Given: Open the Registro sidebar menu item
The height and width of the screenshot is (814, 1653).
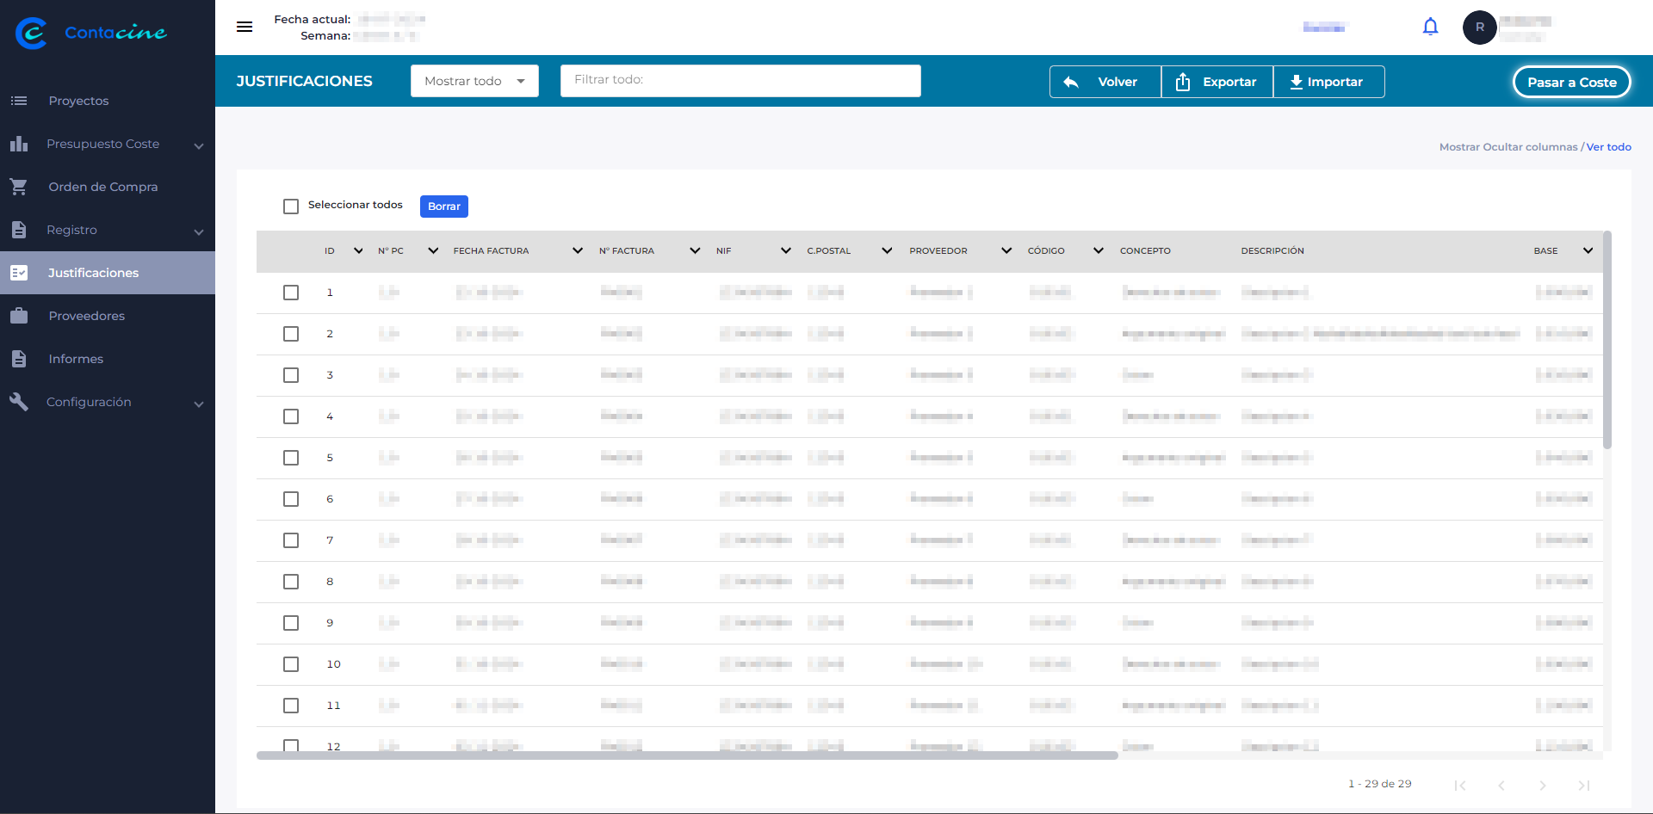Looking at the screenshot, I should click(72, 230).
